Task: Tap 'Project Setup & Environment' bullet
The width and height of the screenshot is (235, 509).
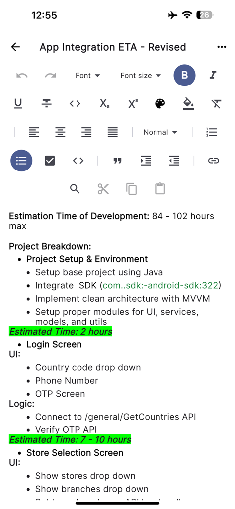Action: tap(87, 259)
